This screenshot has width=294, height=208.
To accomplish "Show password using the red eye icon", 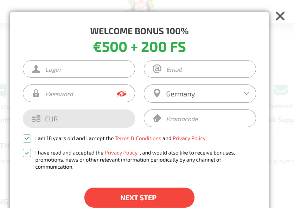I will tap(121, 94).
